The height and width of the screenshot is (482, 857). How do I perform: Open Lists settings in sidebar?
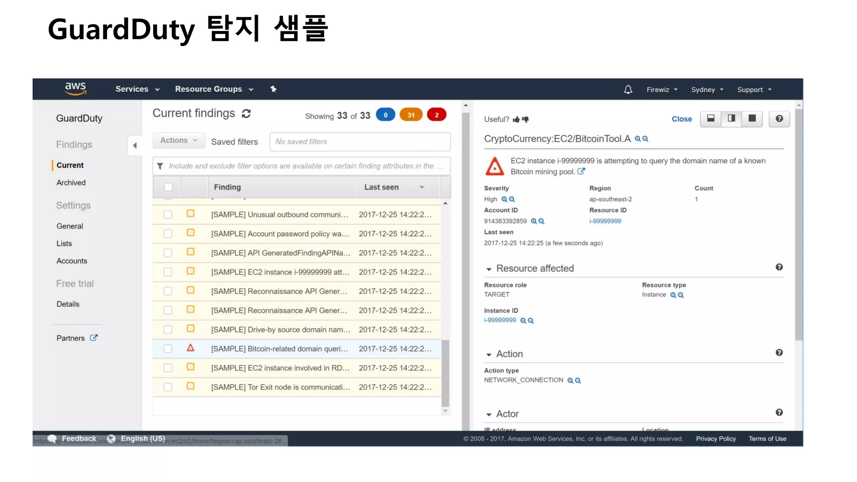click(x=64, y=244)
